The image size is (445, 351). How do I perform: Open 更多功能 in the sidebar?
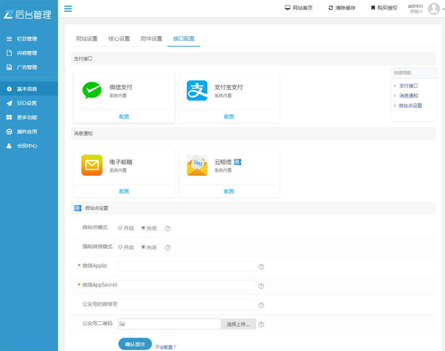click(27, 117)
